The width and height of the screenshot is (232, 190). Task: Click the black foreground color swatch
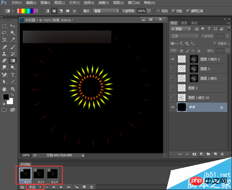[6, 97]
